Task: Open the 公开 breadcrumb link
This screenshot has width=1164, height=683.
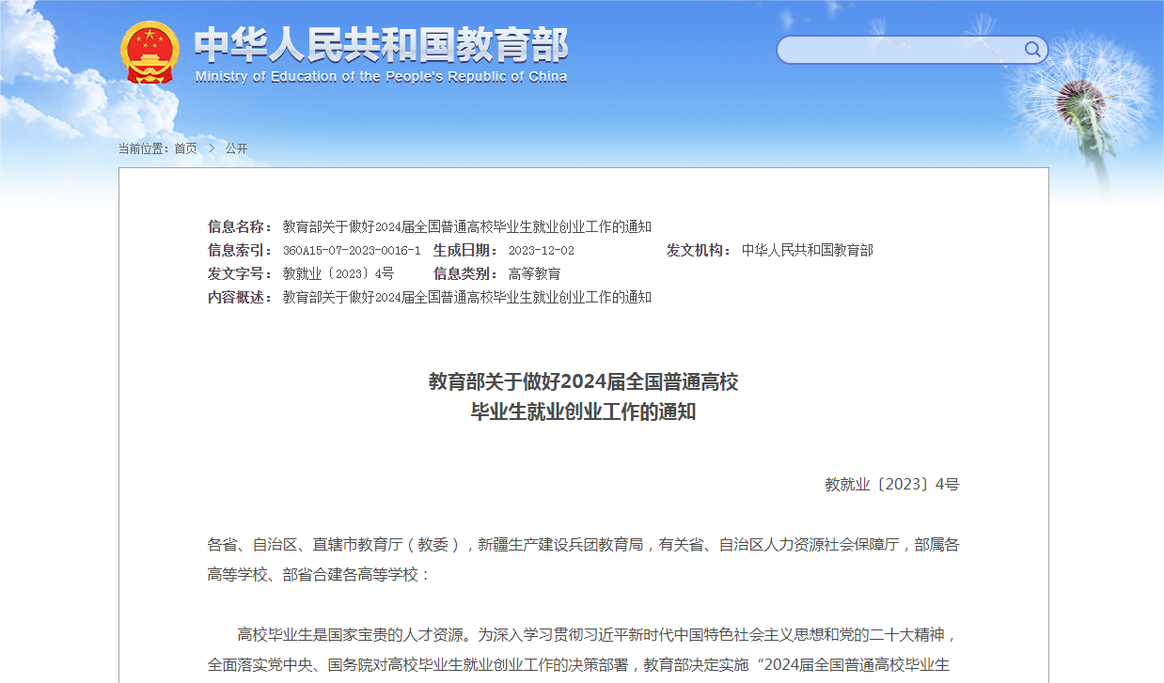Action: click(x=236, y=148)
